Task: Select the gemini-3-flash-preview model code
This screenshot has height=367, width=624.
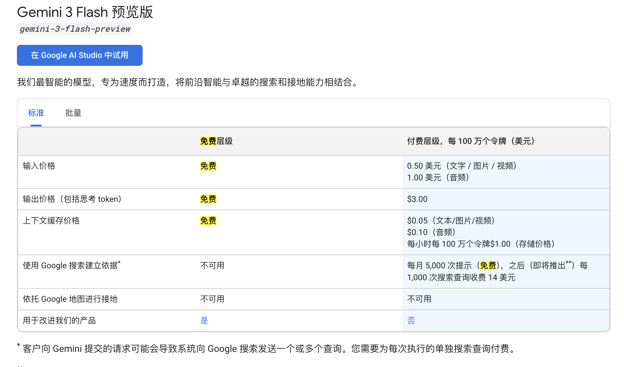Action: point(75,29)
